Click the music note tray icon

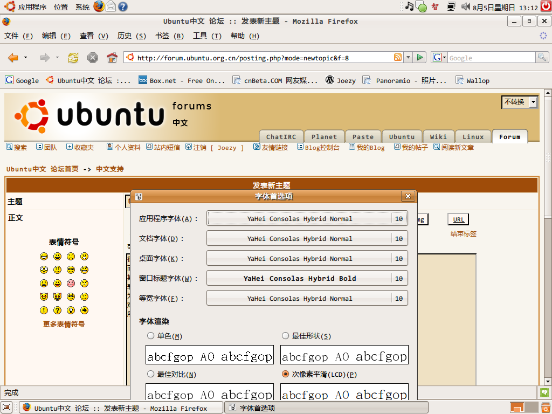(x=409, y=6)
